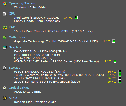Click temperature indicator for SSD 840 EVO
The height and width of the screenshot is (106, 126).
point(120,81)
